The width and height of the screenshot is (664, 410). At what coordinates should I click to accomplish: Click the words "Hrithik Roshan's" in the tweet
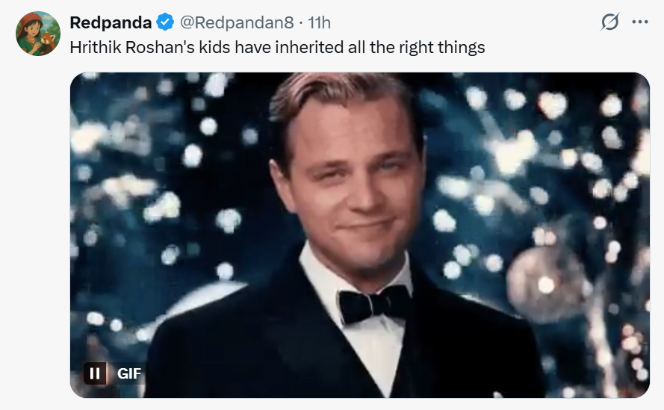tap(131, 47)
